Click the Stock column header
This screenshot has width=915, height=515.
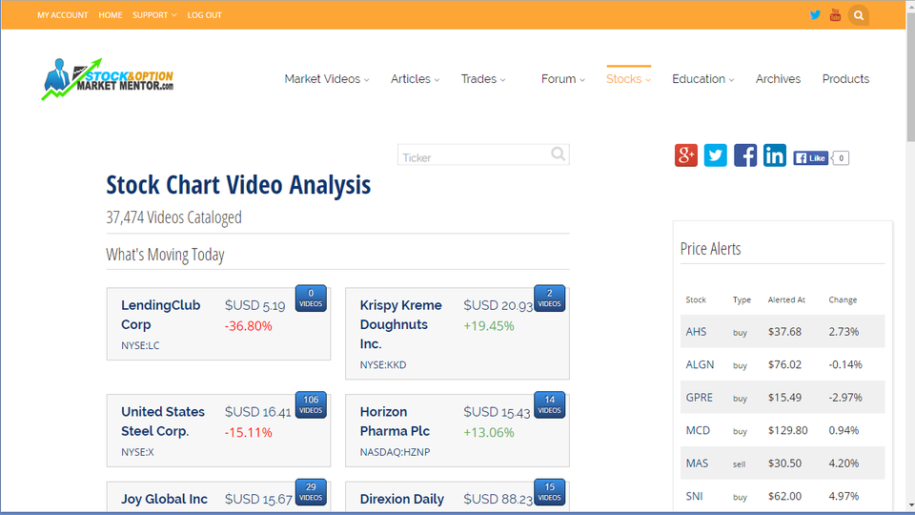[696, 299]
